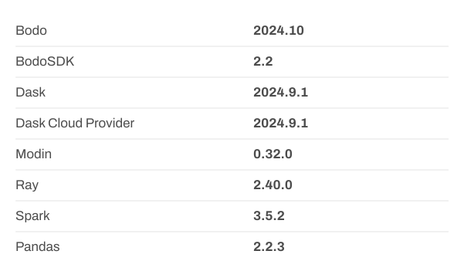Click the word Provider in the table

[x=110, y=123]
